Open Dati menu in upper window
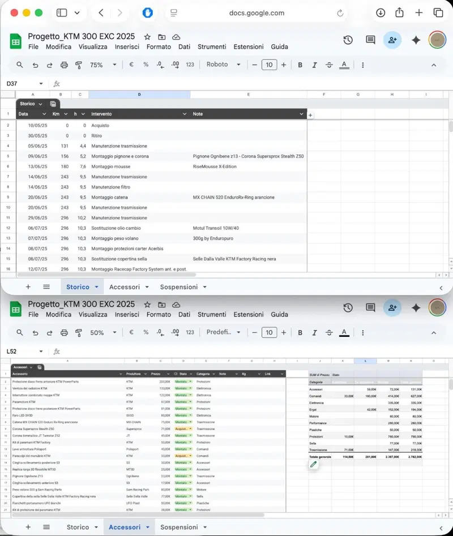Viewport: 453px width, 536px height. (184, 47)
